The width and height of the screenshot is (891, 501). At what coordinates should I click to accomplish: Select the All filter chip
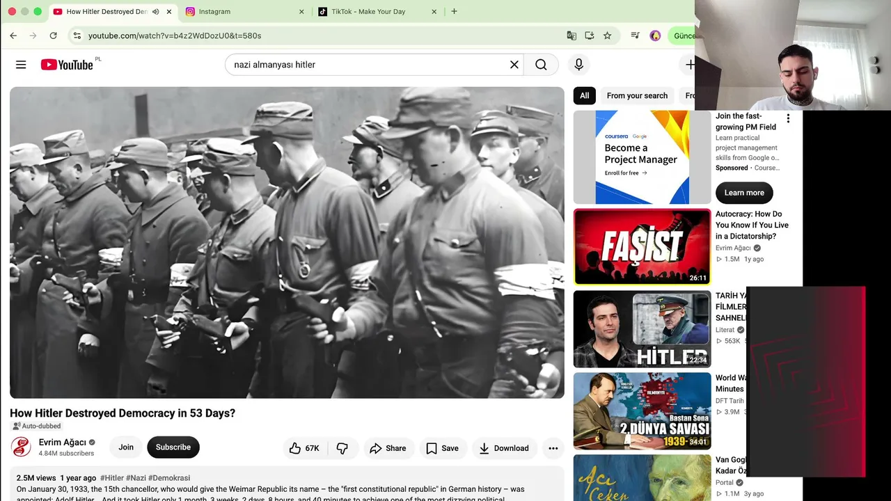(585, 96)
